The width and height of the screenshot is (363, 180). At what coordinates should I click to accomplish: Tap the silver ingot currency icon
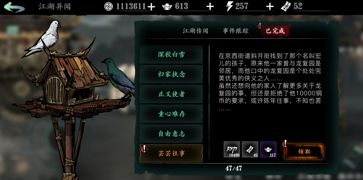pos(167,7)
